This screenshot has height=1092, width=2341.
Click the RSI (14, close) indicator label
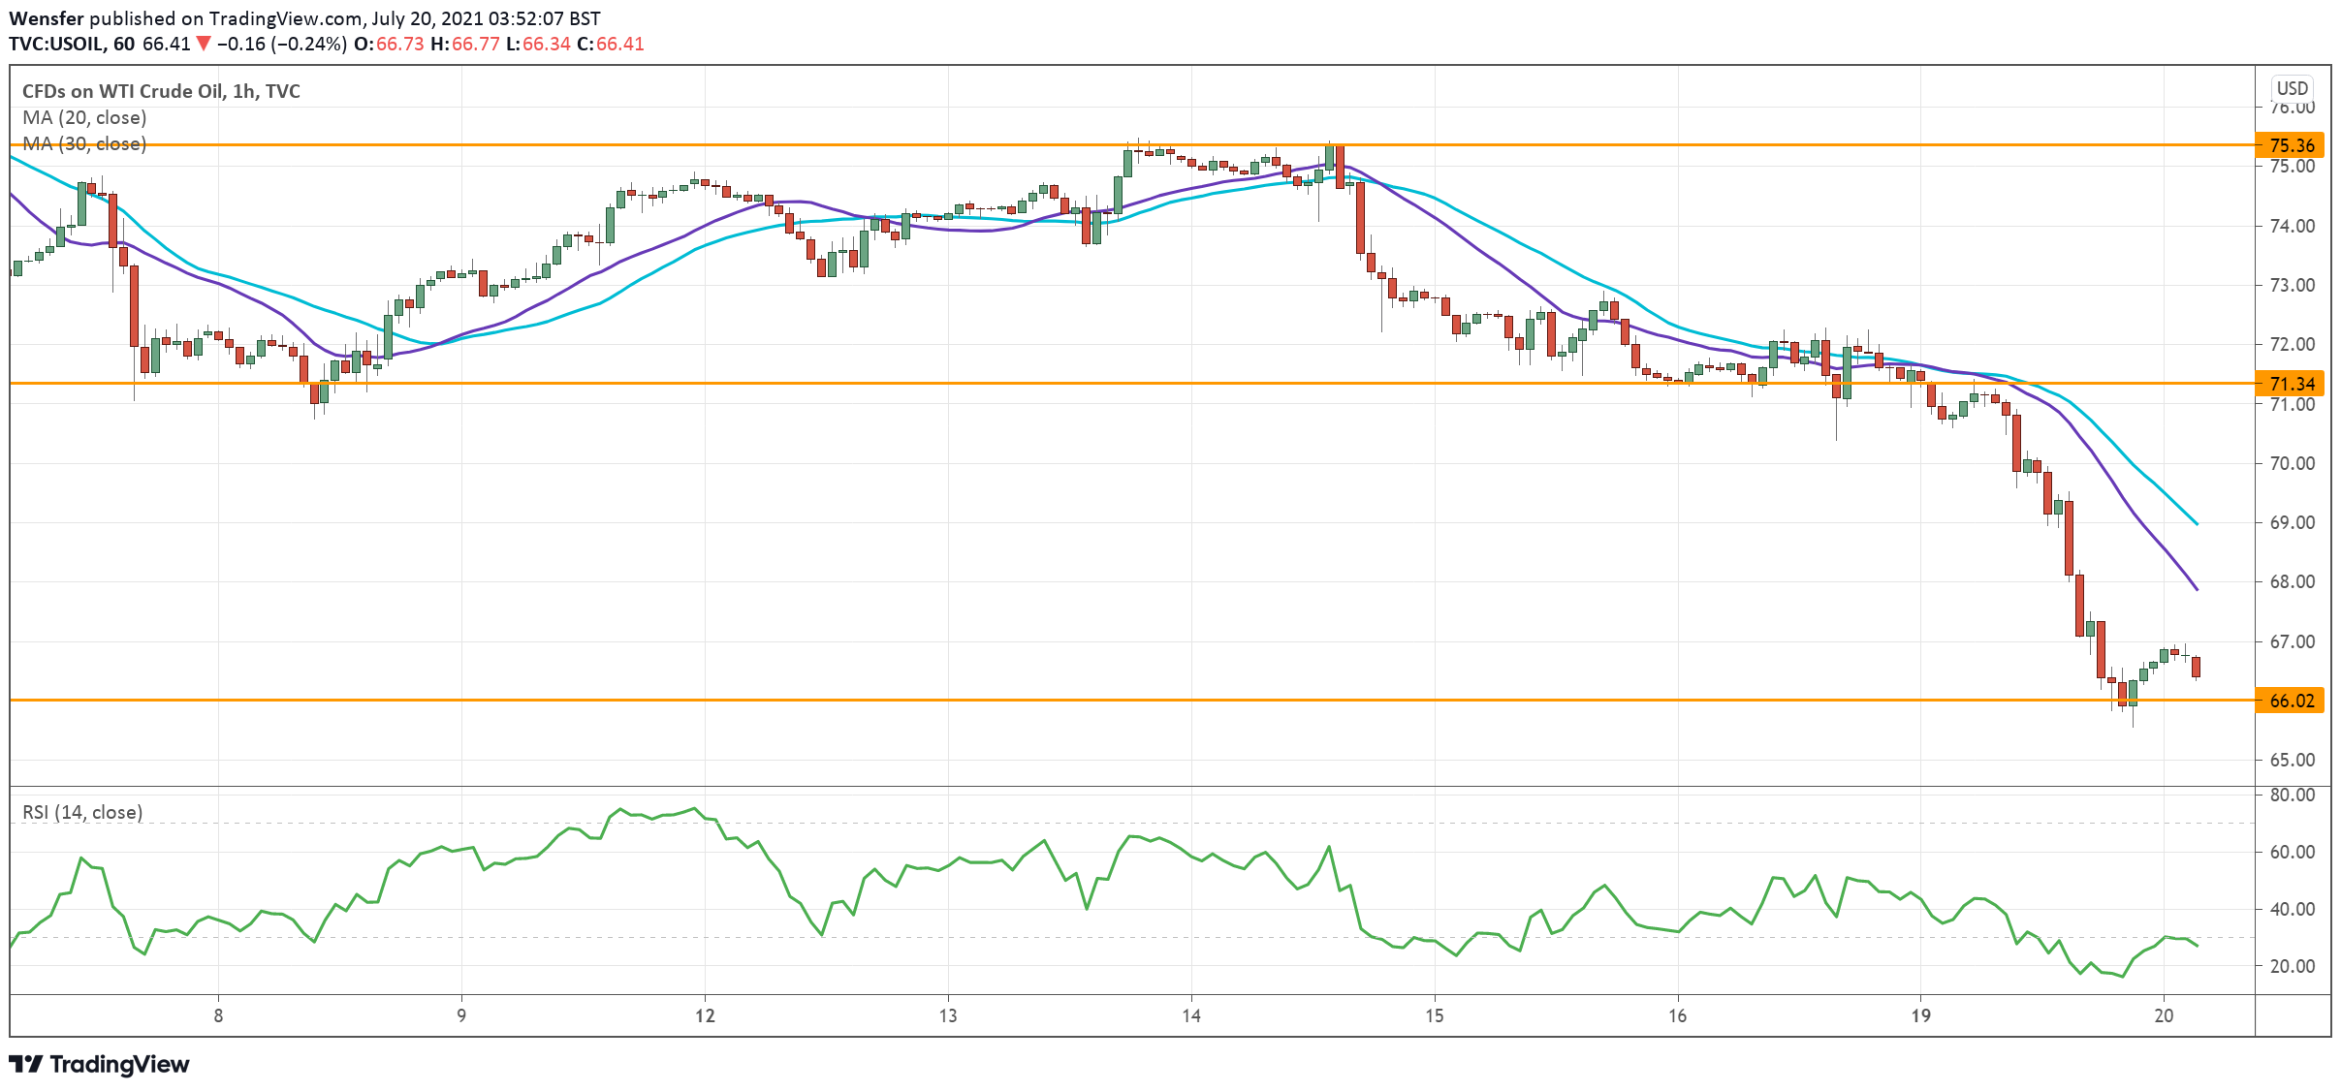[82, 812]
